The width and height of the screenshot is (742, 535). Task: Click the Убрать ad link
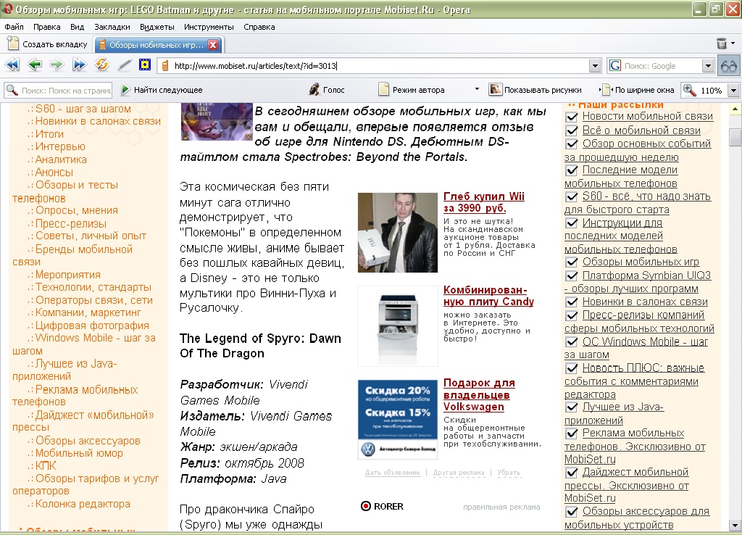click(x=509, y=473)
